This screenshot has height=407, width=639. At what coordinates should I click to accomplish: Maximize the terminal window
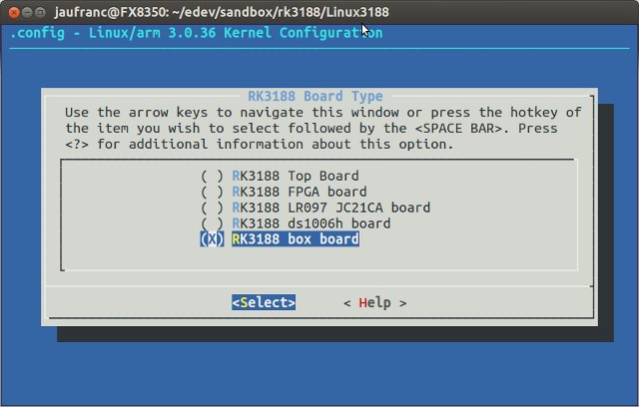[x=40, y=12]
